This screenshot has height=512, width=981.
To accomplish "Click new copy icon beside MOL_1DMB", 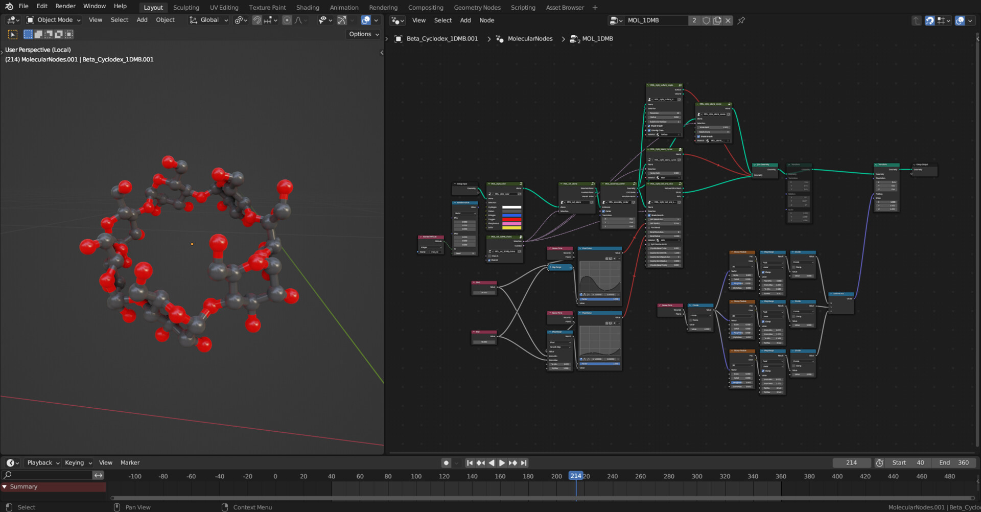I will click(x=717, y=20).
